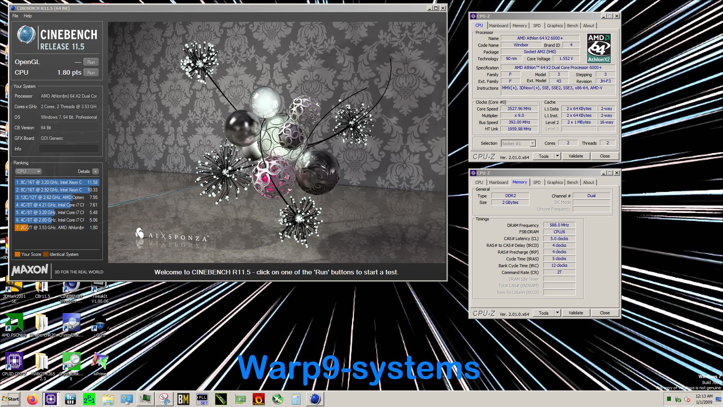723x407 pixels.
Task: Open Firefox from the taskbar
Action: point(32,399)
